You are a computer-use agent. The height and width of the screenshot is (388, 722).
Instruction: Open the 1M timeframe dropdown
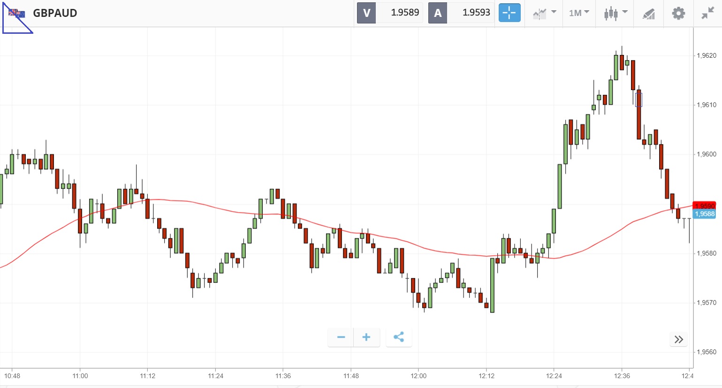point(579,13)
